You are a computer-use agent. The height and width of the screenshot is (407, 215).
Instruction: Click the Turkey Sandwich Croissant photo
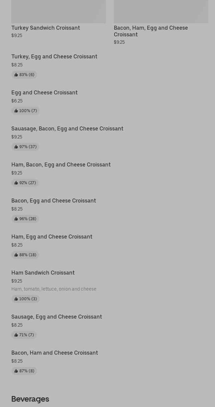click(x=58, y=11)
